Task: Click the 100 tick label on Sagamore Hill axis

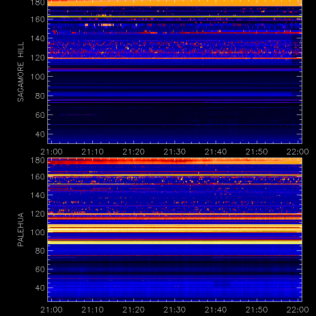Action: pos(38,77)
